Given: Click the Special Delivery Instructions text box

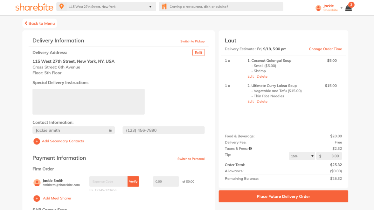Looking at the screenshot, I should point(88,102).
